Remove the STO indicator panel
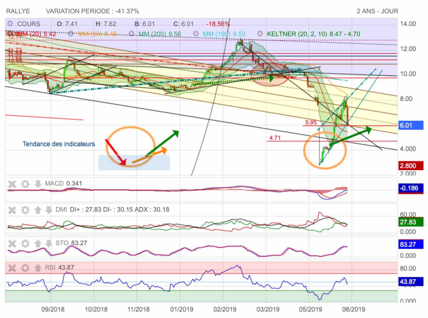This screenshot has width=428, height=318. point(12,243)
